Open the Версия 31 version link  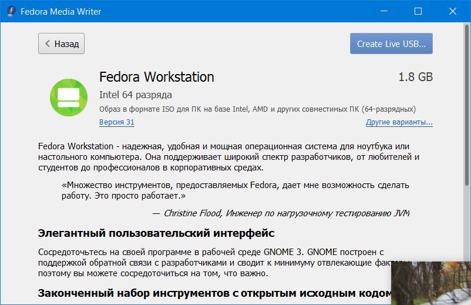[116, 122]
